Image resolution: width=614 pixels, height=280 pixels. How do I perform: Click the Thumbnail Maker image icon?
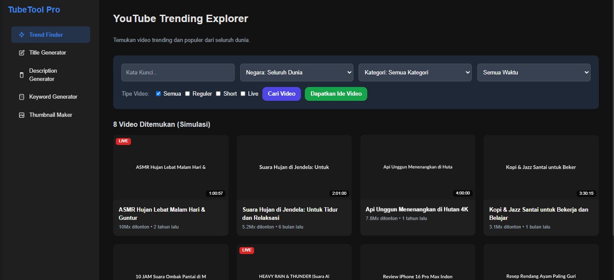tap(22, 115)
